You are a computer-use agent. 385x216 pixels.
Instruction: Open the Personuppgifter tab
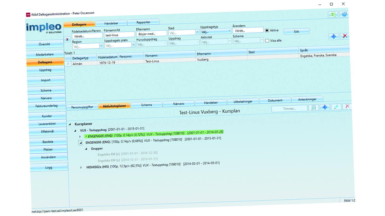pyautogui.click(x=82, y=107)
